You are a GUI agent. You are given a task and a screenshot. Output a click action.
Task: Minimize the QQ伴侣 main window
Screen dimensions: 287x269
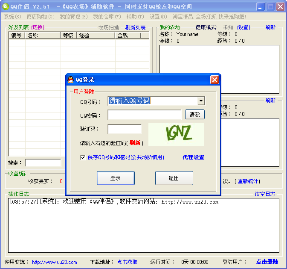tap(260, 7)
